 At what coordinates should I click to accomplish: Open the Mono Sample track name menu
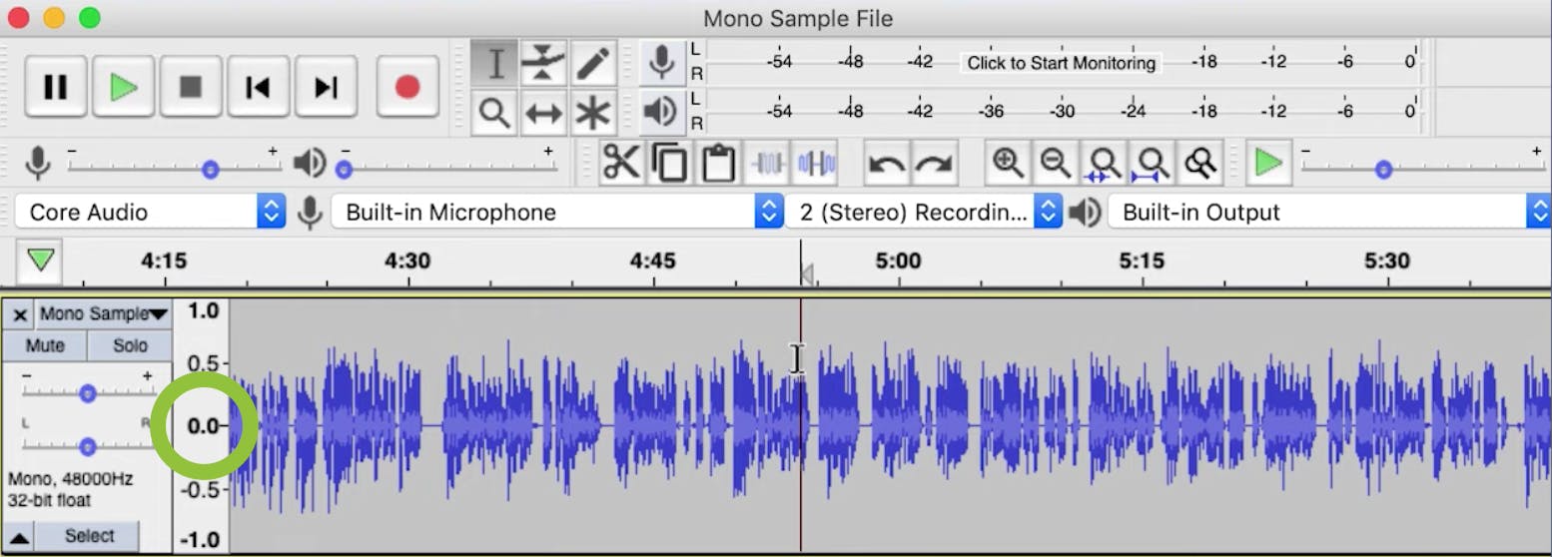point(103,314)
